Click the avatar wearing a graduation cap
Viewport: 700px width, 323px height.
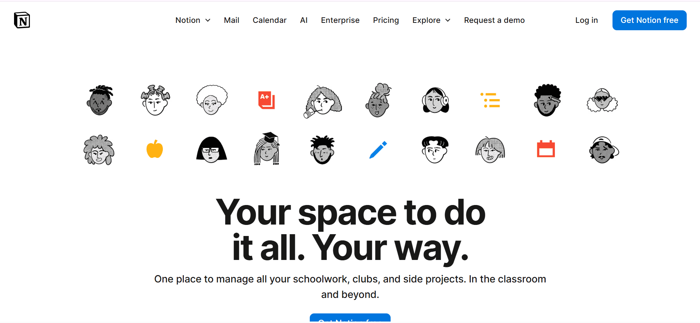267,149
